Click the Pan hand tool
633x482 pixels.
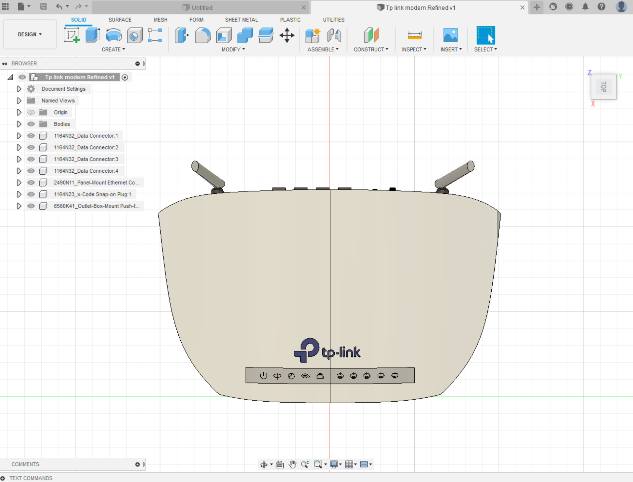coord(292,464)
